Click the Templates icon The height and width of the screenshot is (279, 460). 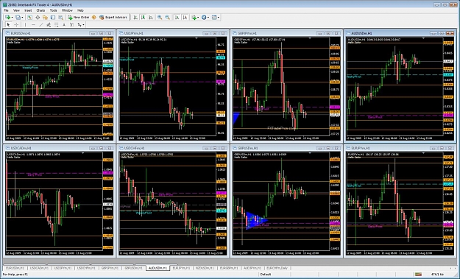pos(214,18)
